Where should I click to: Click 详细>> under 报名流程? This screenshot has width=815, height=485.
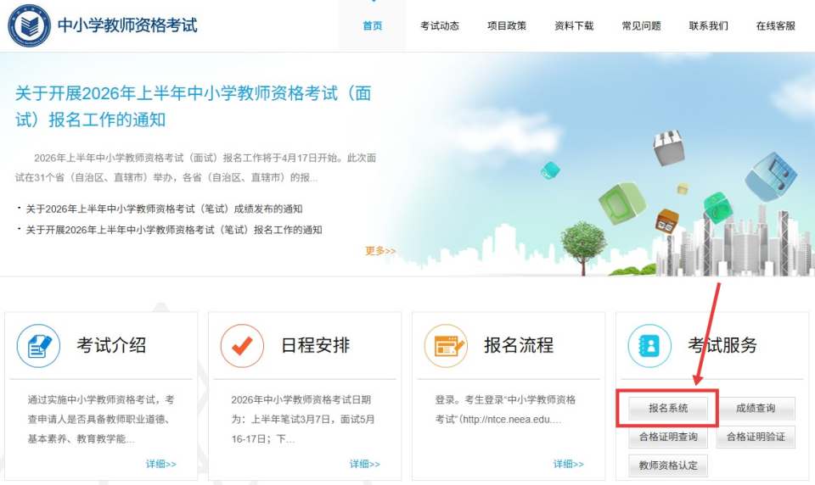pyautogui.click(x=569, y=464)
